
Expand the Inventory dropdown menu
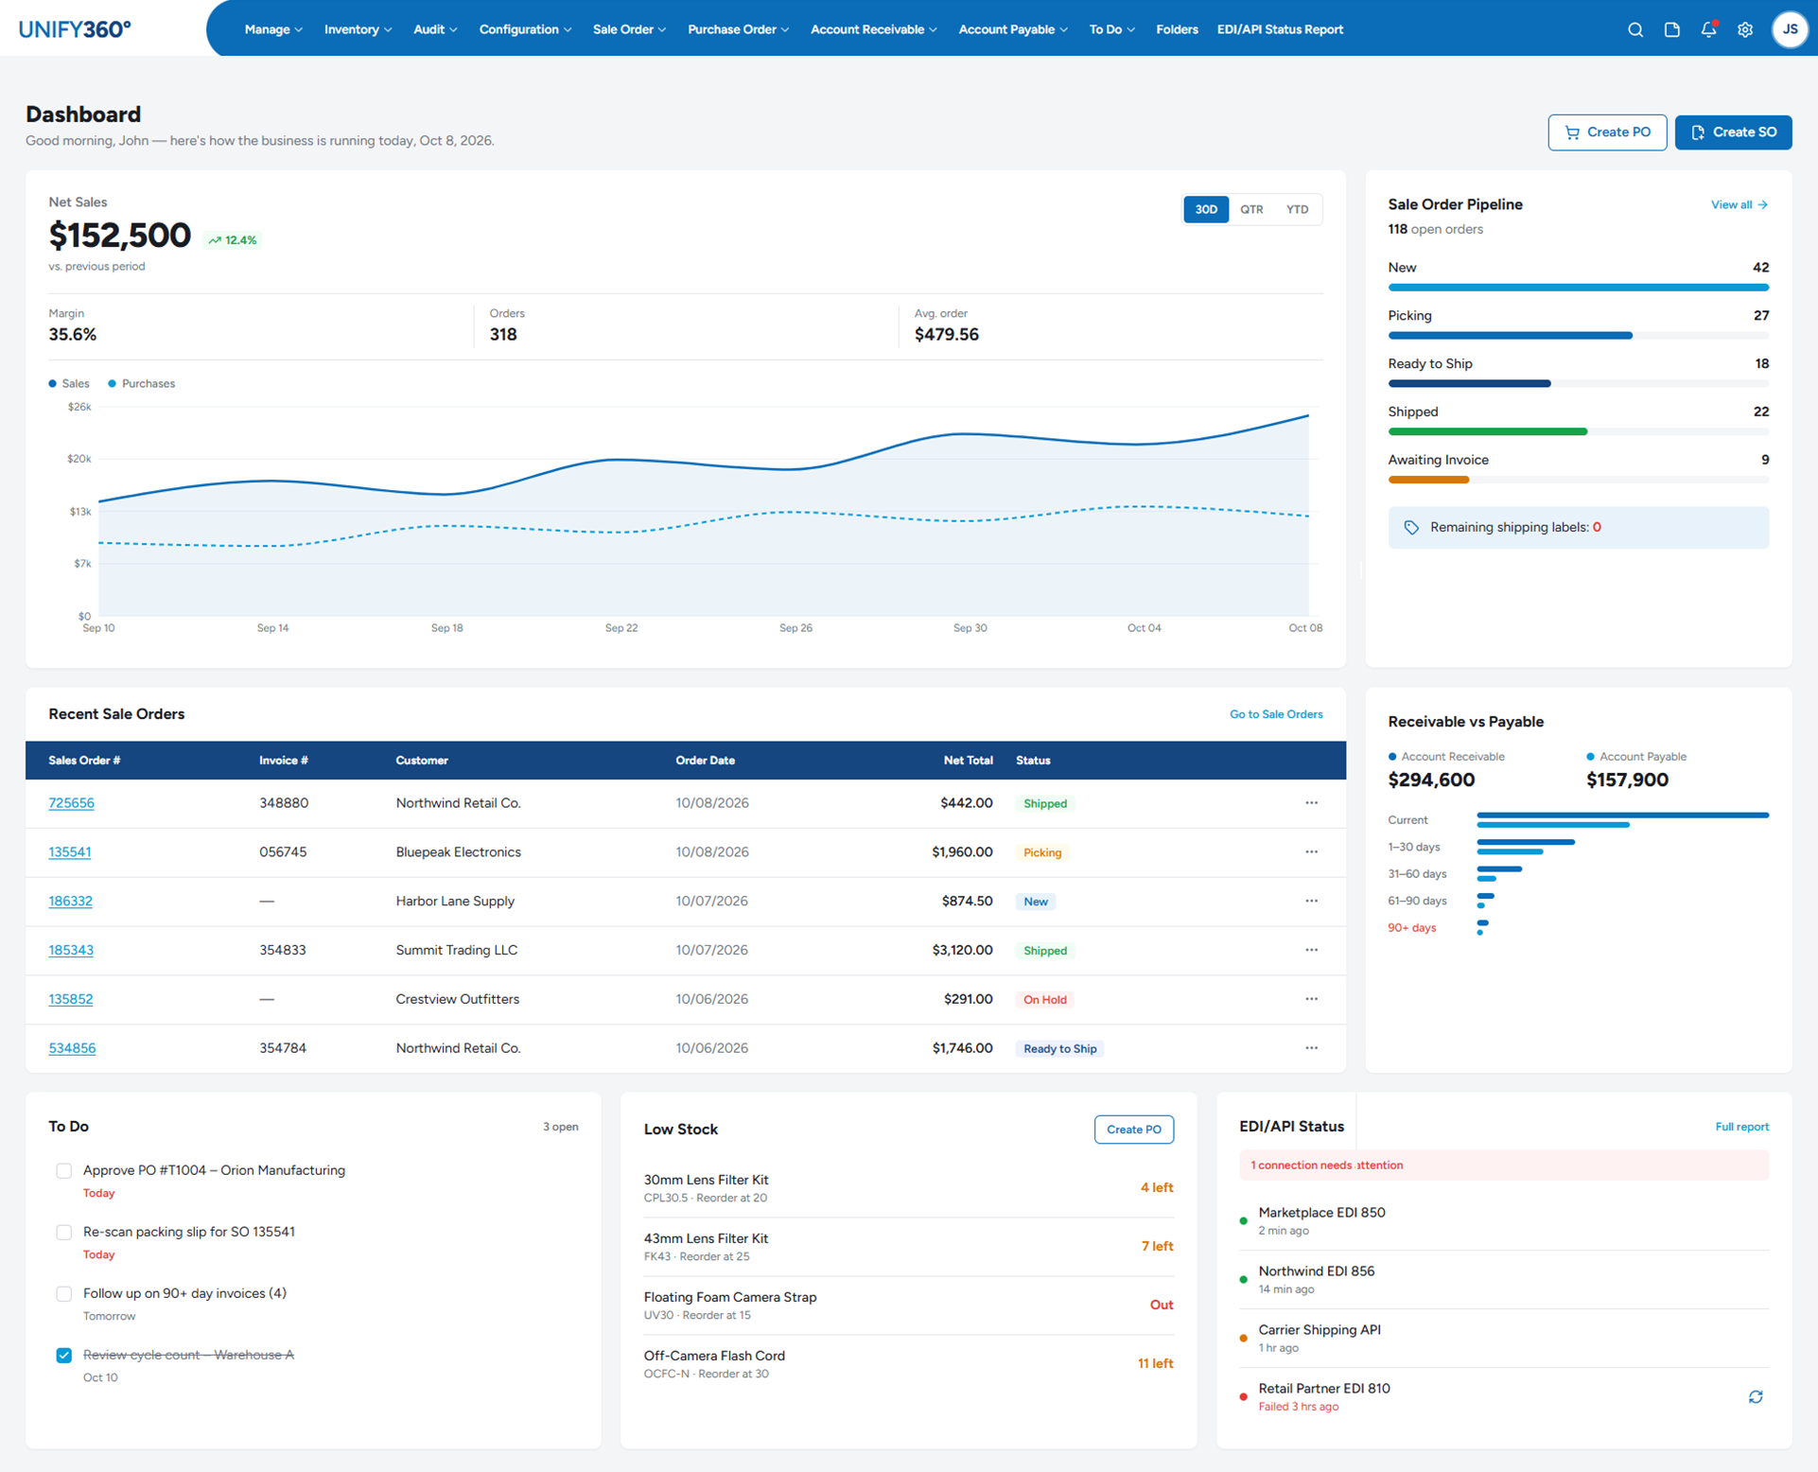(358, 29)
